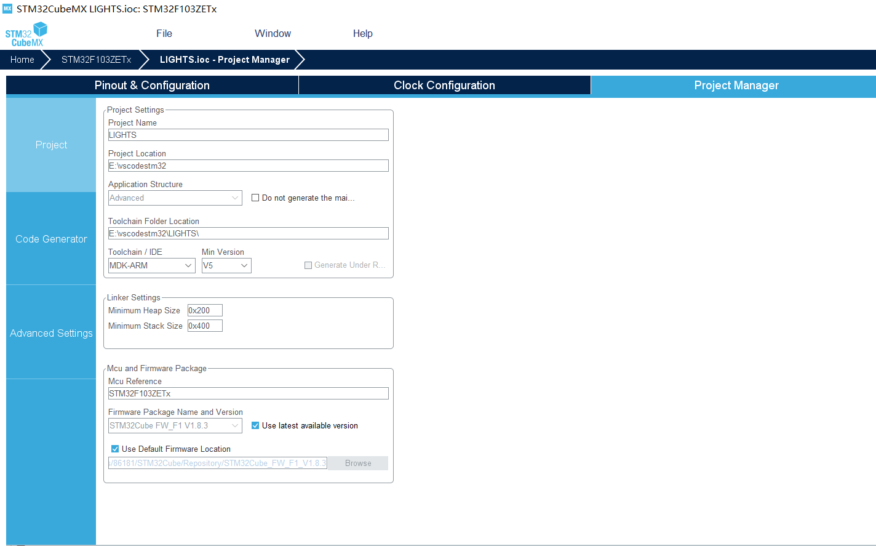
Task: Open the Project side section
Action: pos(51,145)
